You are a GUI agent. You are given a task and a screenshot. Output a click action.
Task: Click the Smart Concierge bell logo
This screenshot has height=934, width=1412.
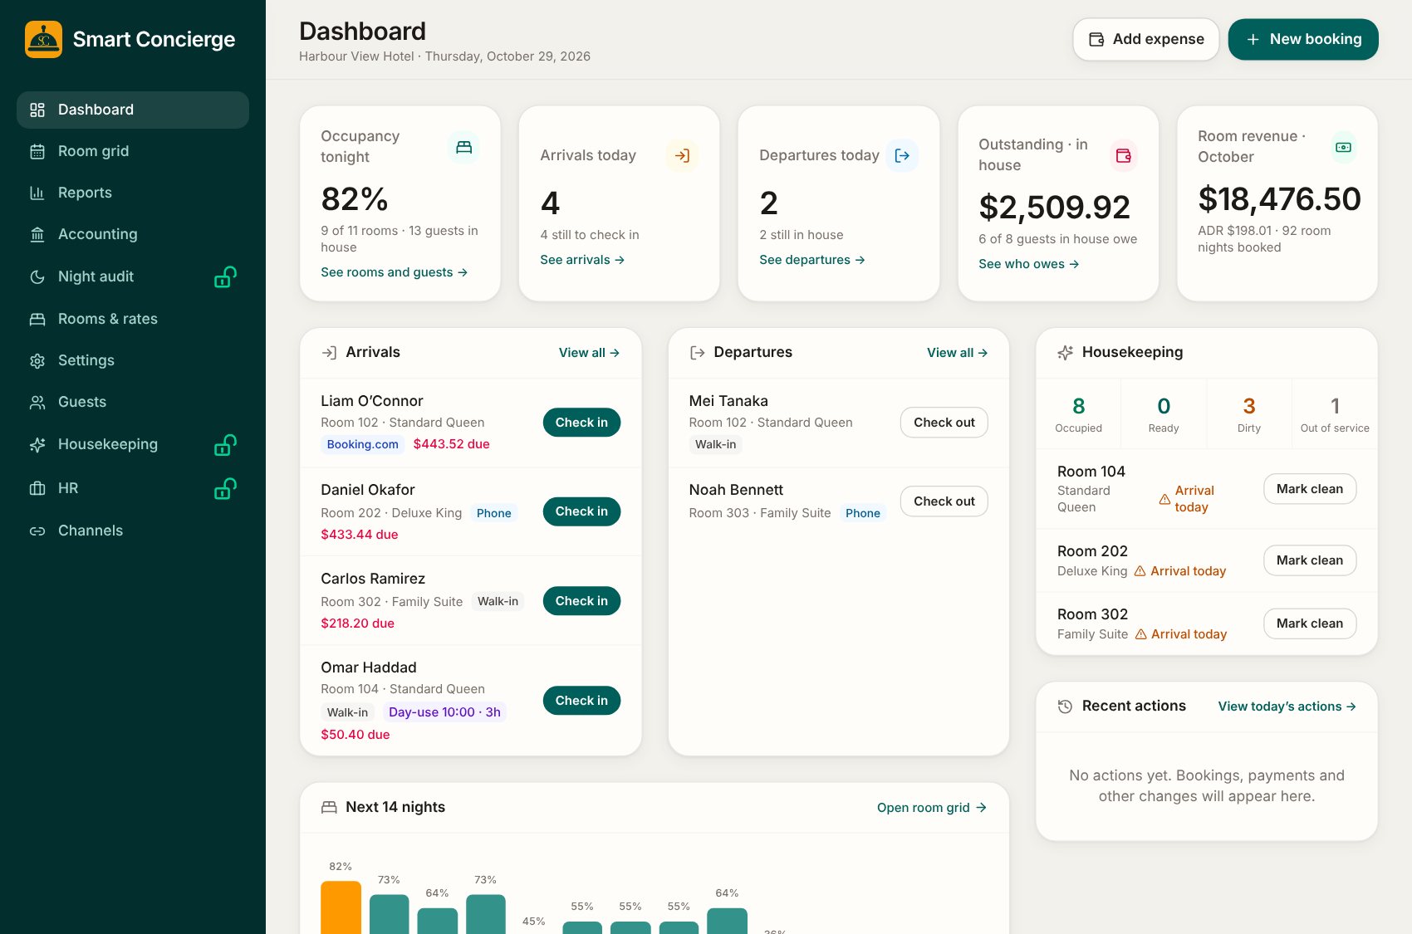tap(43, 39)
